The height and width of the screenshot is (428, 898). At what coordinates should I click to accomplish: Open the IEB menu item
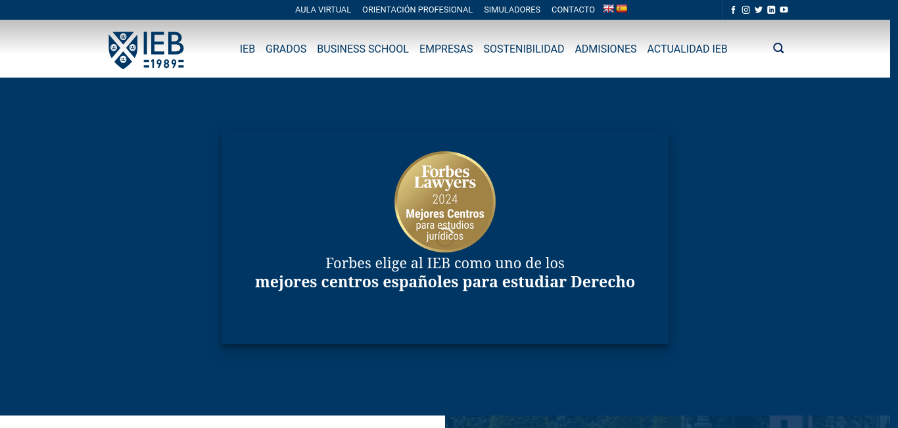[x=247, y=49]
